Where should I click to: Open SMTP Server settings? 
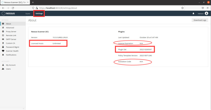click(x=13, y=39)
